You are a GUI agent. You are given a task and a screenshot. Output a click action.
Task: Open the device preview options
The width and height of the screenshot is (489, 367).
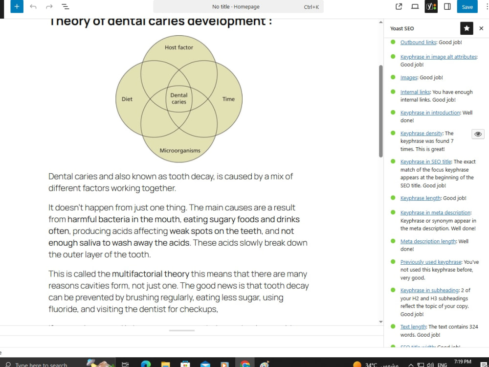(415, 6)
